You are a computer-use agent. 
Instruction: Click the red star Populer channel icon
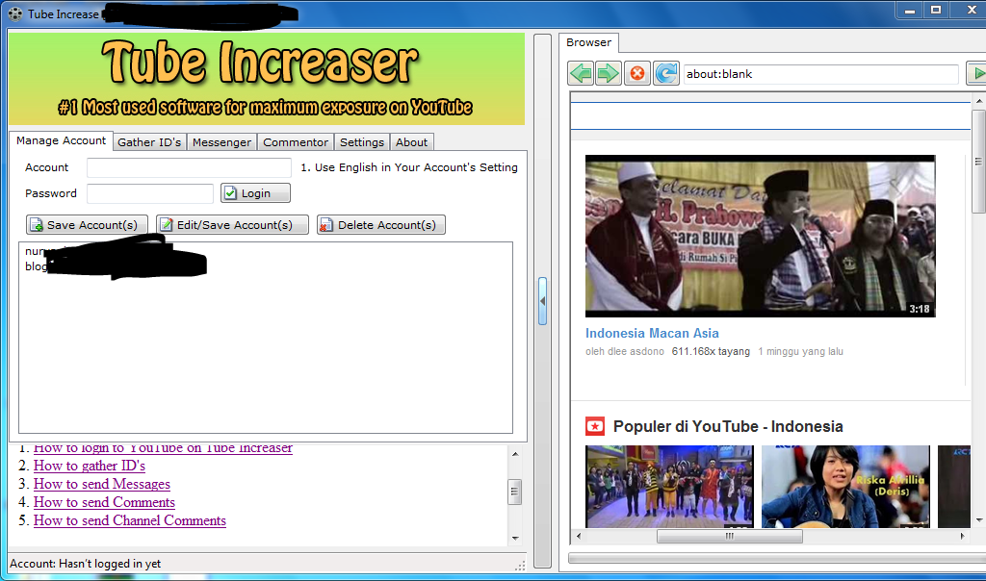click(x=595, y=426)
